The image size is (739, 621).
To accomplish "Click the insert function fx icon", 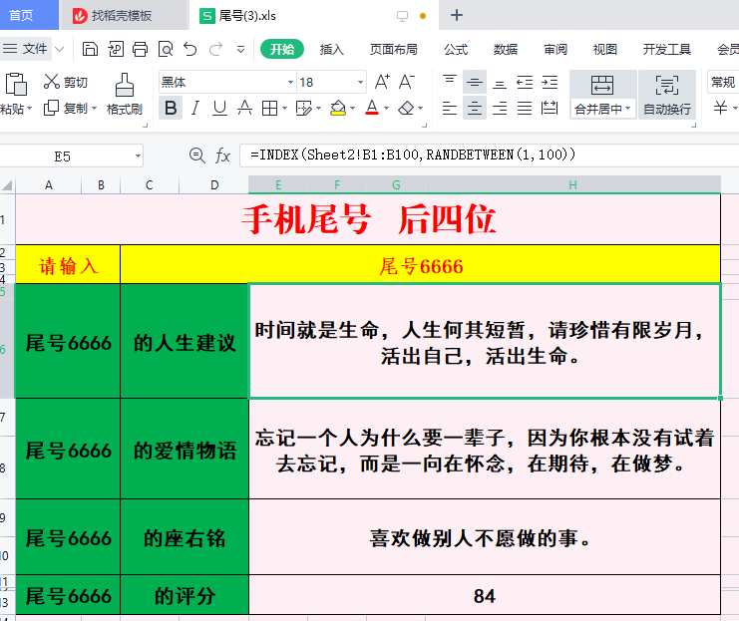I will tap(223, 155).
